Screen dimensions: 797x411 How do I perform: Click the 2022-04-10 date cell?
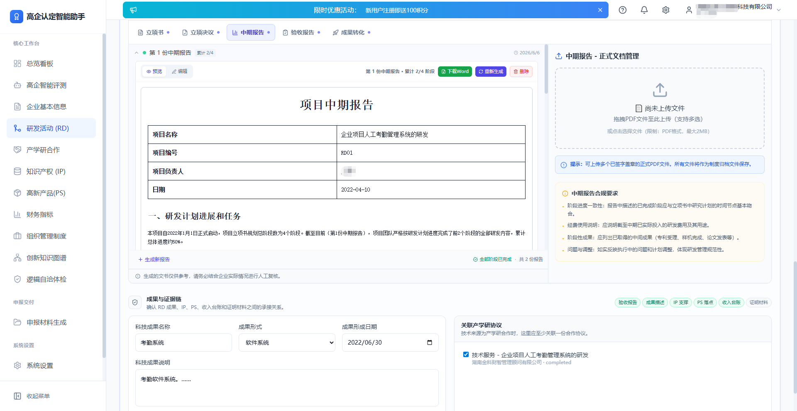tap(431, 190)
